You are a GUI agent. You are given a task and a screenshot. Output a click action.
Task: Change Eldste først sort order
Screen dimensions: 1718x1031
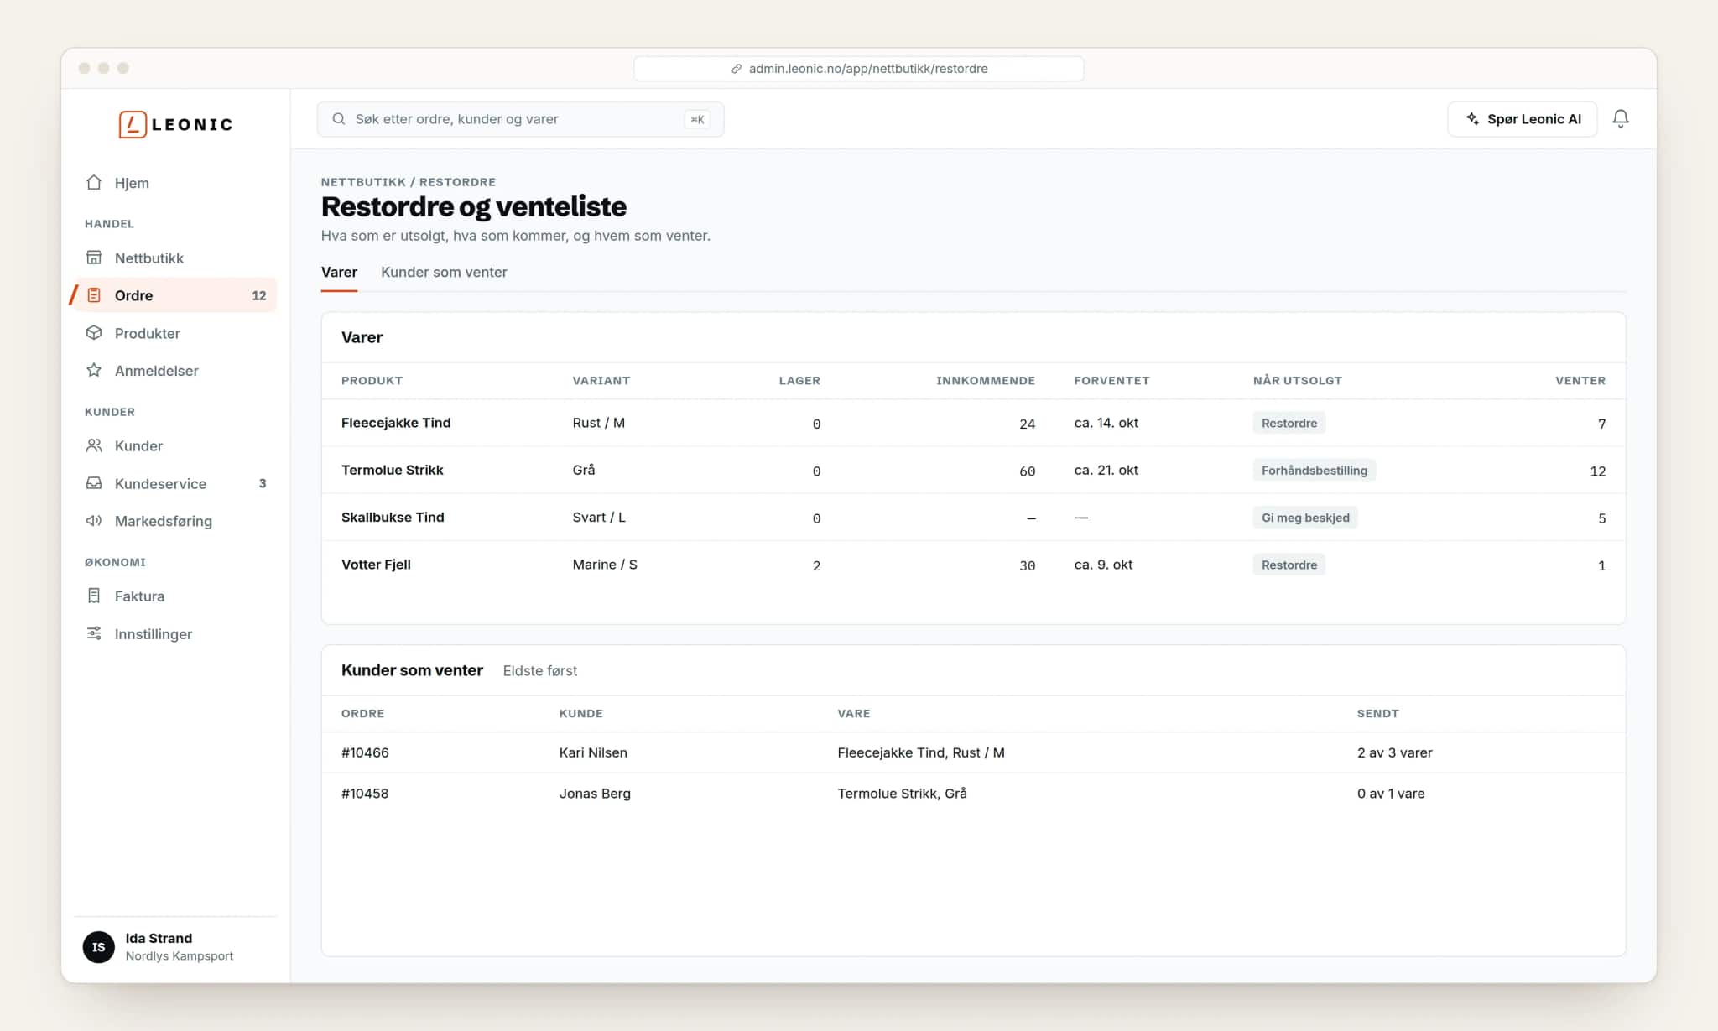539,670
